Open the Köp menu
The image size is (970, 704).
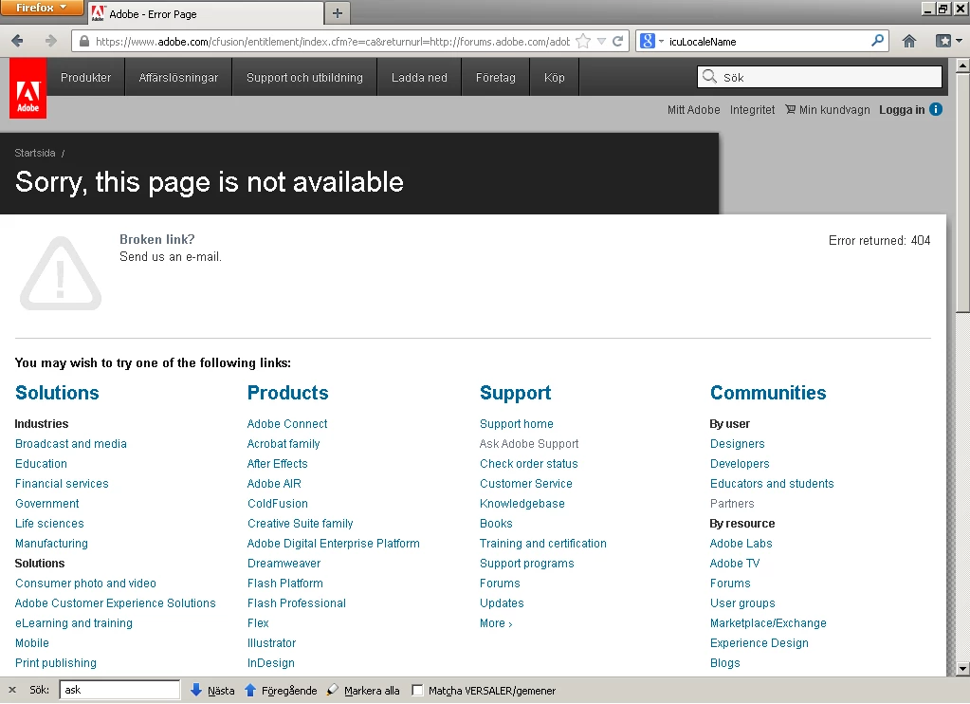click(555, 78)
